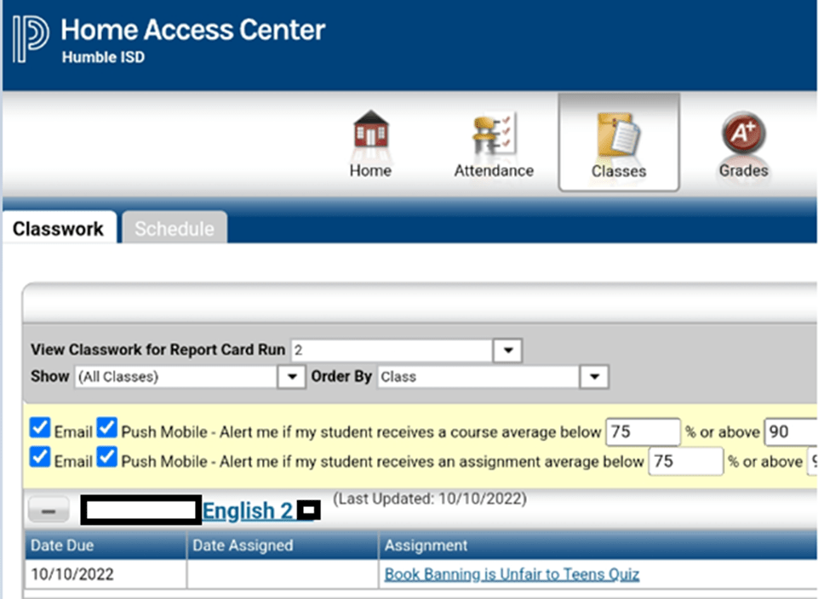Expand the Show classes dropdown
Screen dimensions: 830x599
point(292,377)
